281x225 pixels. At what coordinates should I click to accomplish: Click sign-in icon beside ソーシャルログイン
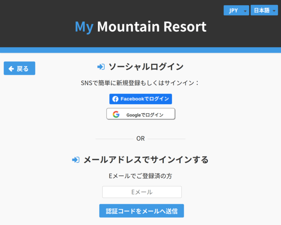click(x=101, y=67)
